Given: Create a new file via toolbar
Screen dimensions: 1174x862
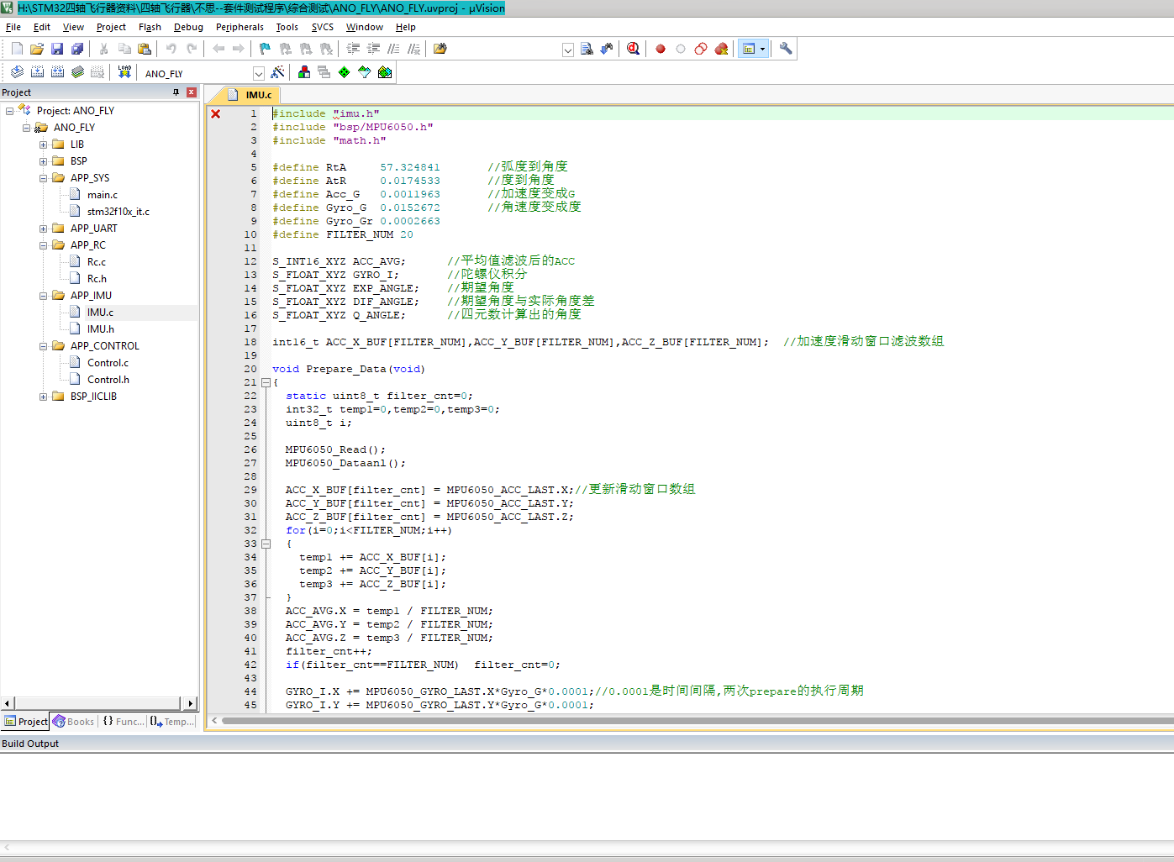Looking at the screenshot, I should click(x=17, y=49).
